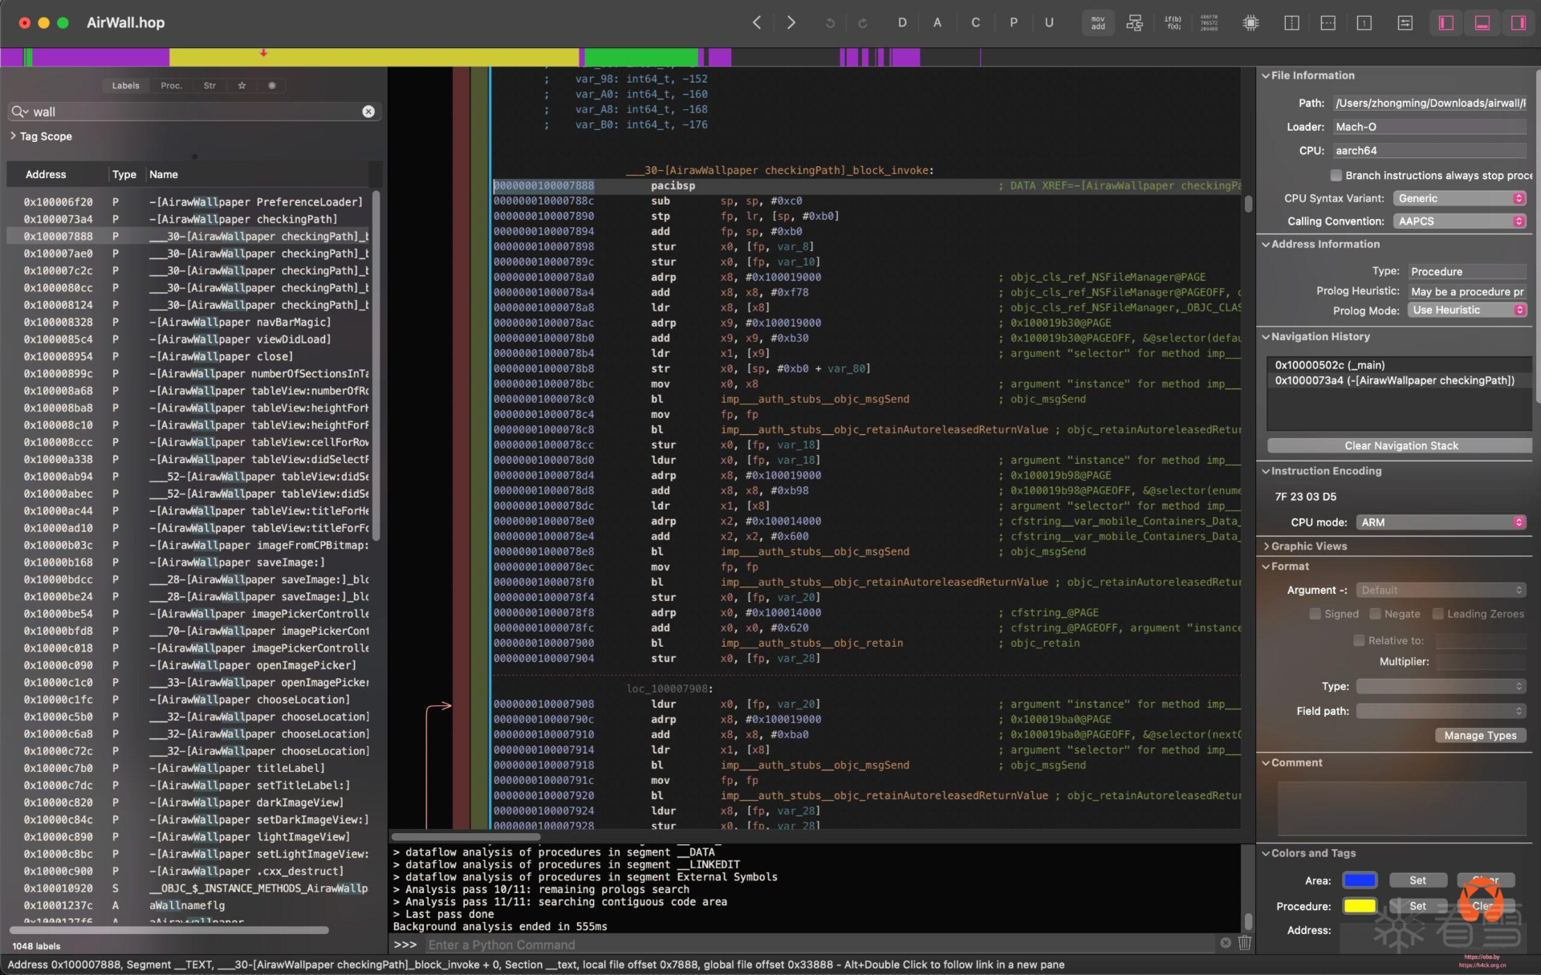This screenshot has height=975, width=1541.
Task: Mark selection as procedure with P
Action: (x=1013, y=23)
